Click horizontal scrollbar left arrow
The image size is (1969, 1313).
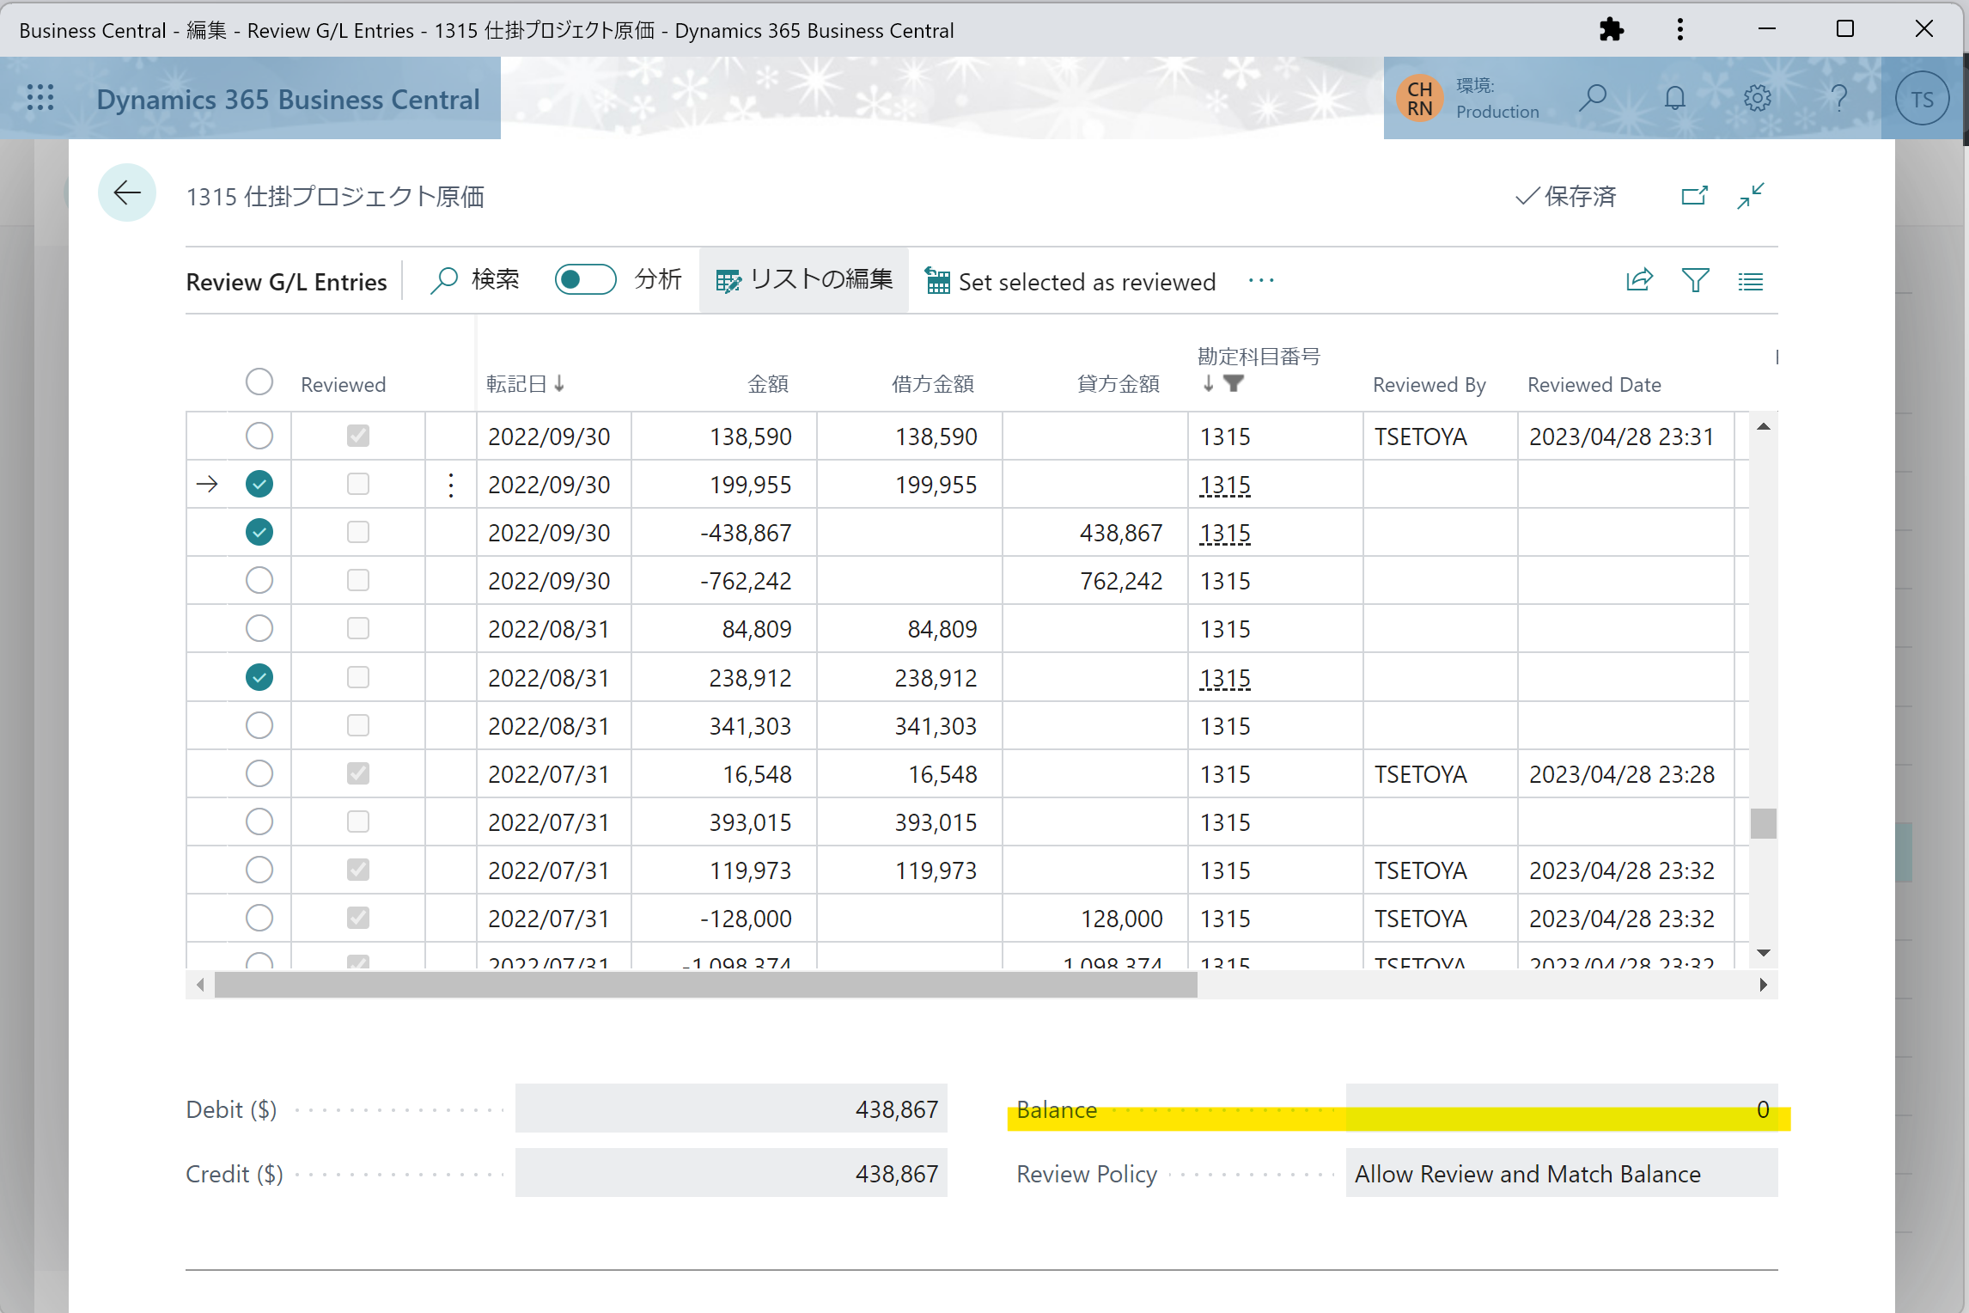click(200, 985)
